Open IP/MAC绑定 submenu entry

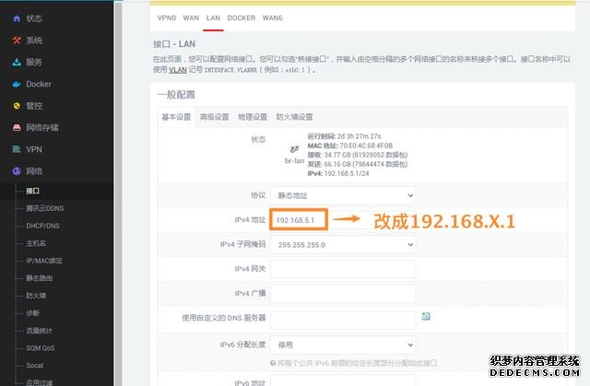[44, 261]
